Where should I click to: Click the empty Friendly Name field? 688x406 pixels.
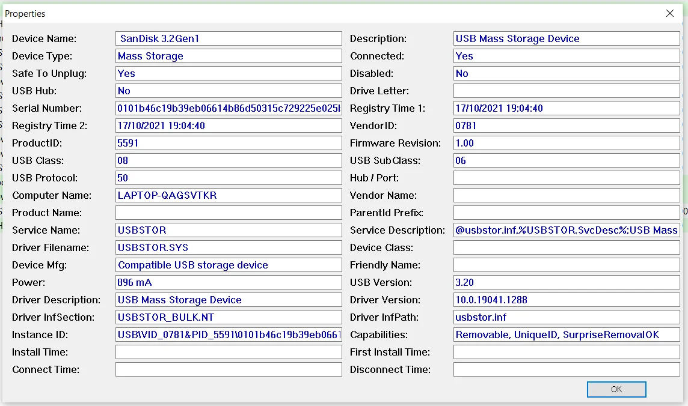tap(567, 265)
